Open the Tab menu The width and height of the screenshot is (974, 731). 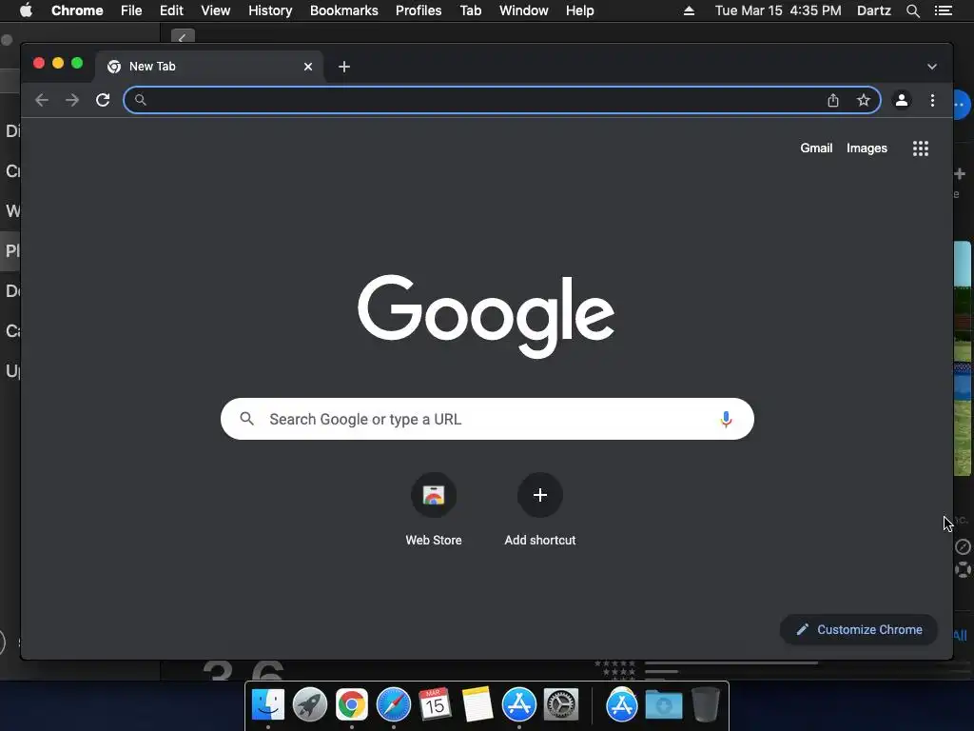point(470,10)
